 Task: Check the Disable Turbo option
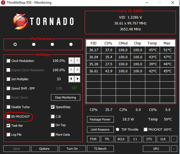pos(8,107)
